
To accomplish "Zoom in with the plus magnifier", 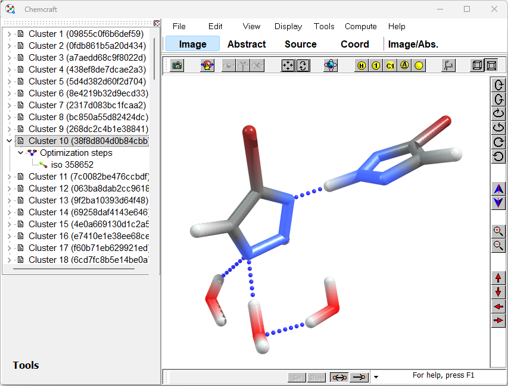I will 498,231.
